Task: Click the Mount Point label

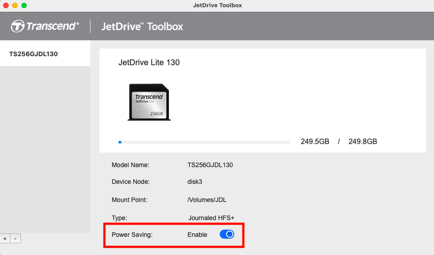Action: click(129, 200)
